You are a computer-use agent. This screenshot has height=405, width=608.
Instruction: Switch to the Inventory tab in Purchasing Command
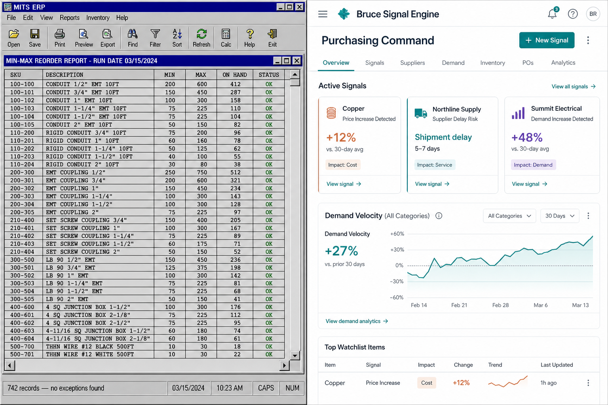(x=493, y=63)
